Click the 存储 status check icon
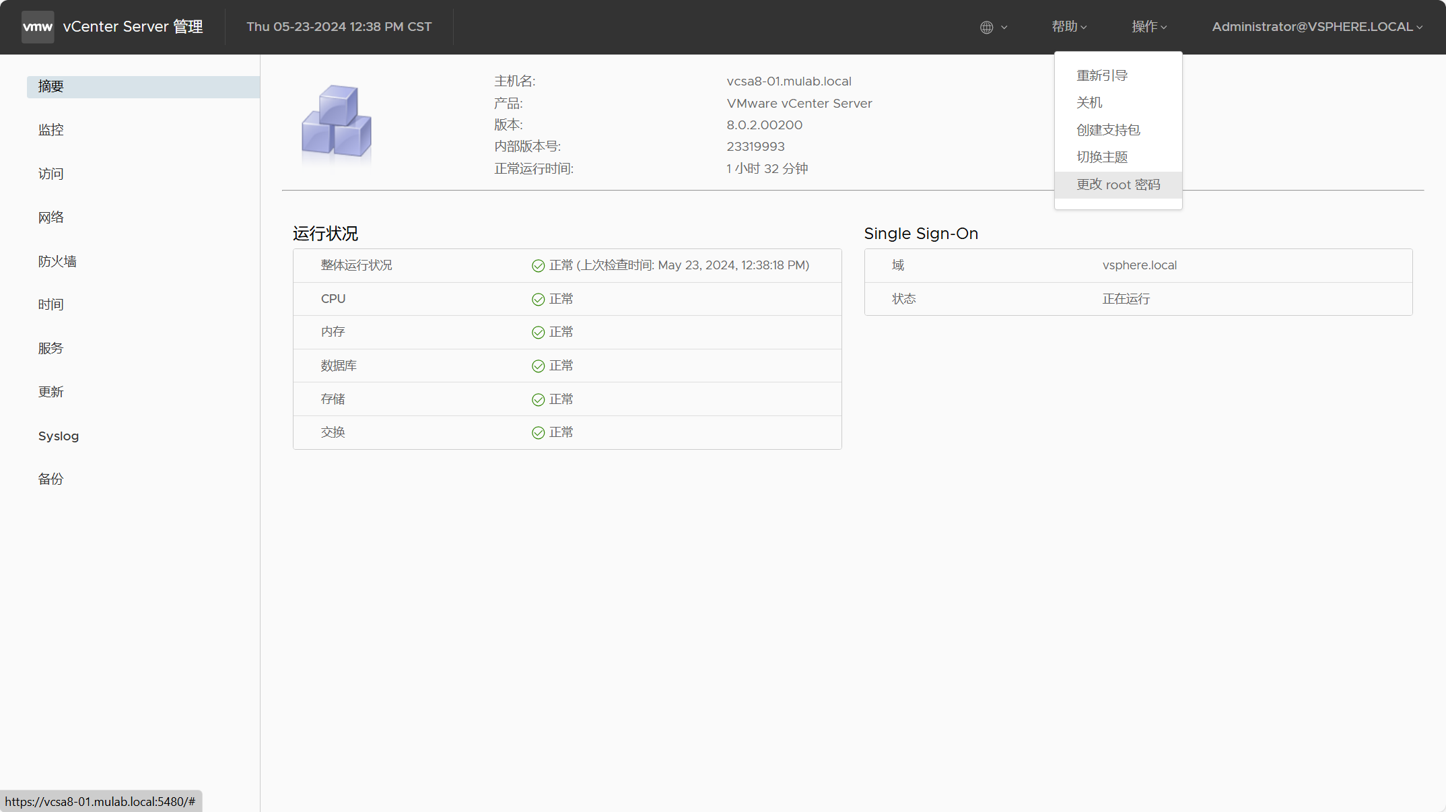 [538, 400]
